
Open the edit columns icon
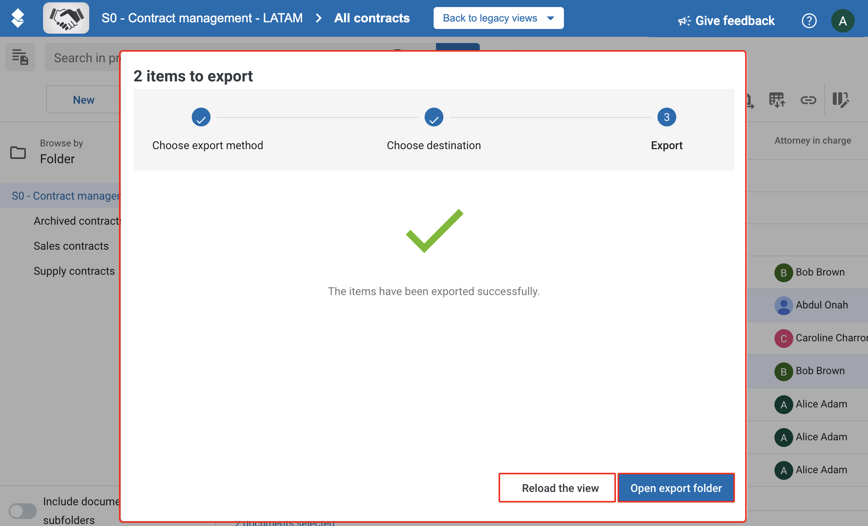[840, 100]
